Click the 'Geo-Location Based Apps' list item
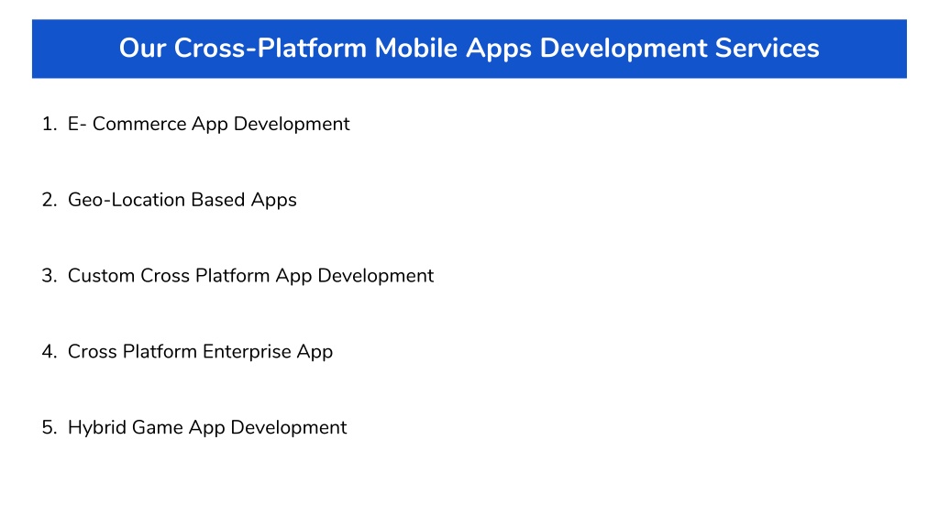The height and width of the screenshot is (528, 939). (x=182, y=200)
